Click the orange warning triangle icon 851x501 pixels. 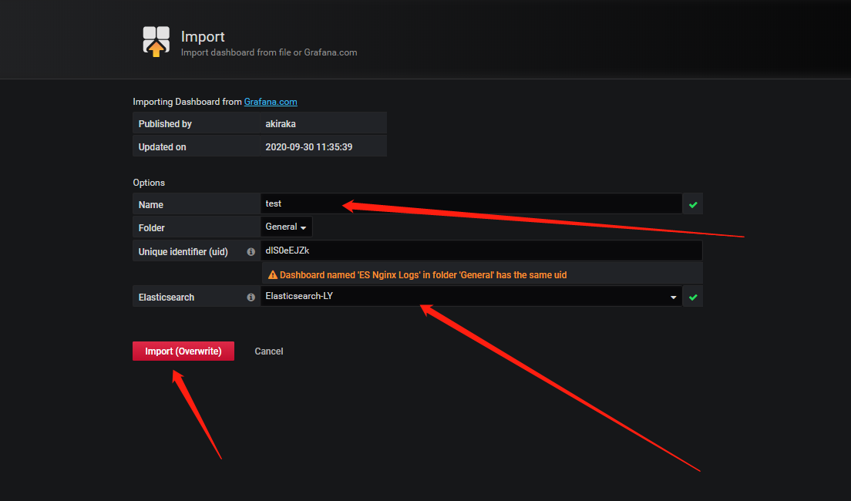272,274
